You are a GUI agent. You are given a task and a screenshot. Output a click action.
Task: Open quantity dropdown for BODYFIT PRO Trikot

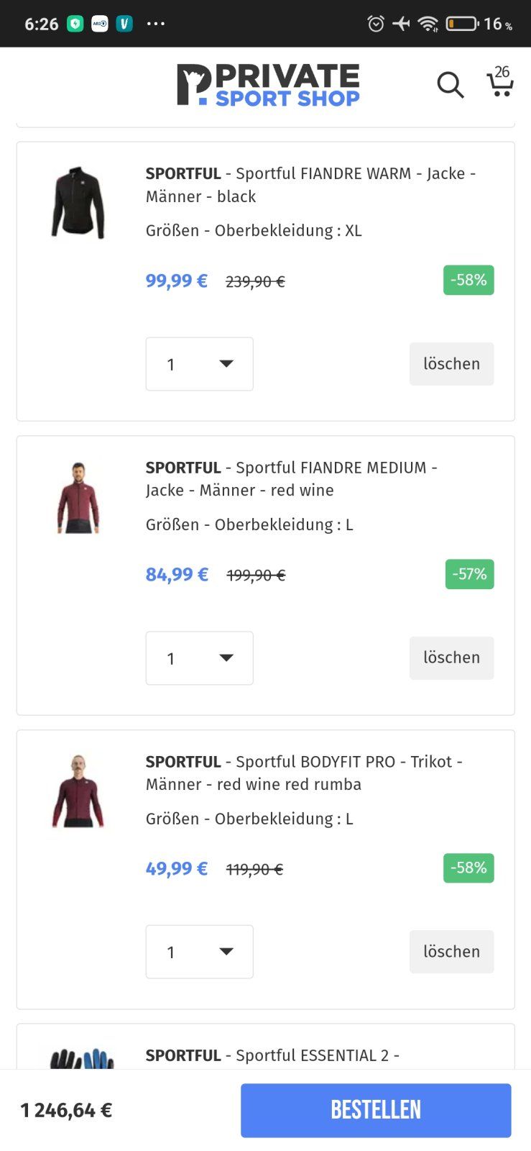tap(199, 952)
